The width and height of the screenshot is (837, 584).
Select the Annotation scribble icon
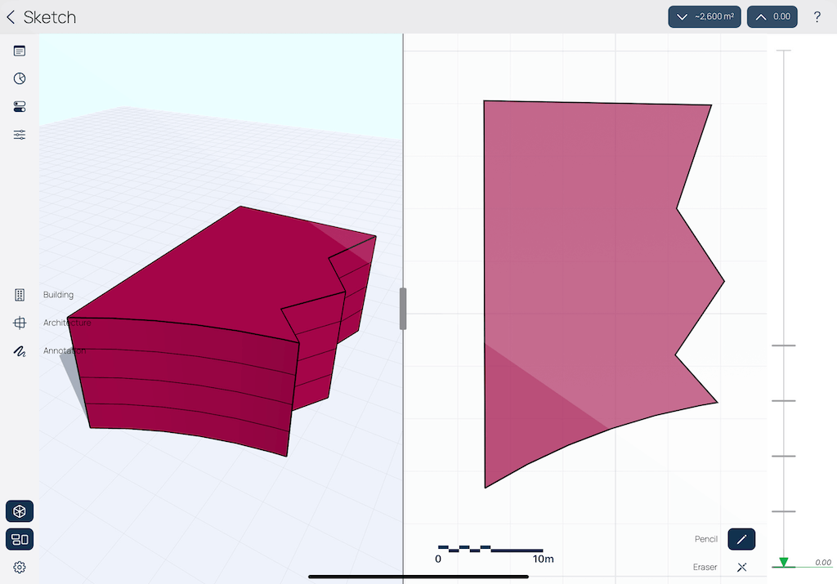click(20, 351)
